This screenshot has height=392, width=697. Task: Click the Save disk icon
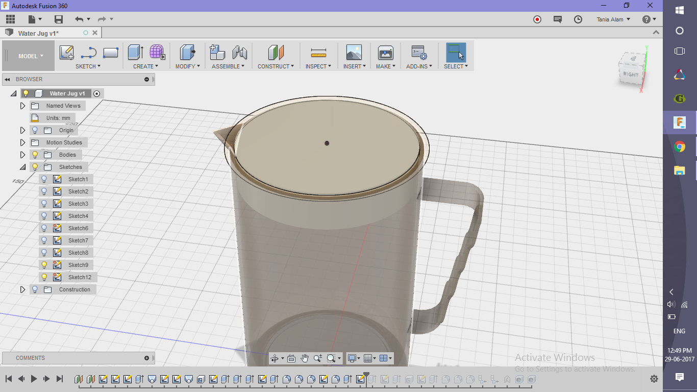[59, 19]
